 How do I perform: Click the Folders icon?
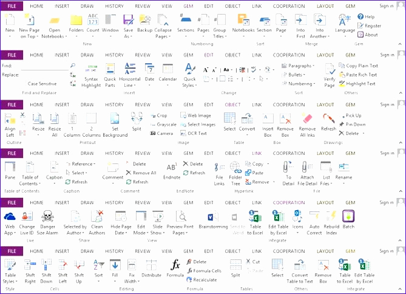pyautogui.click(x=76, y=20)
